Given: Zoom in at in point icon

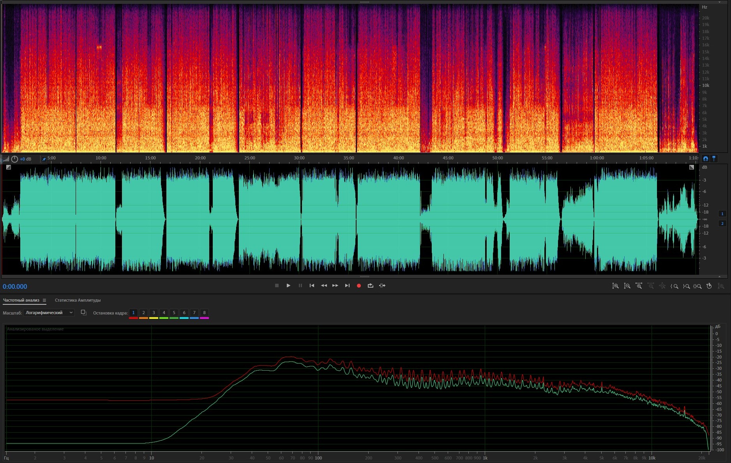Looking at the screenshot, I should (674, 286).
